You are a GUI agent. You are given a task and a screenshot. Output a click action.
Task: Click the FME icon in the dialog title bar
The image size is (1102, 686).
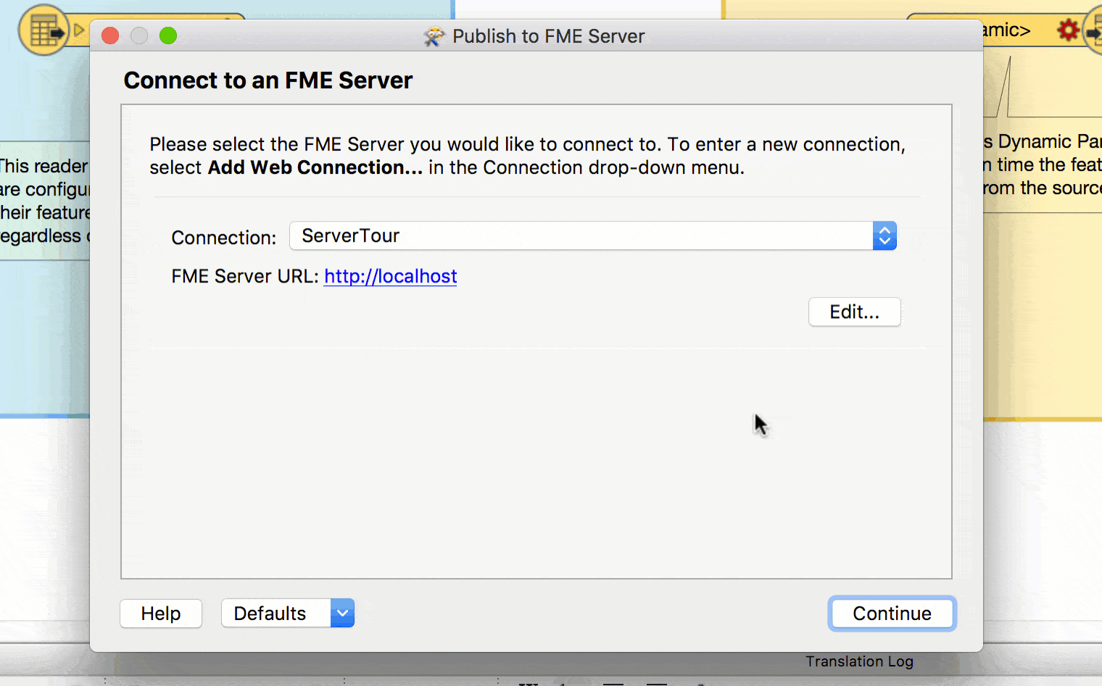(434, 36)
